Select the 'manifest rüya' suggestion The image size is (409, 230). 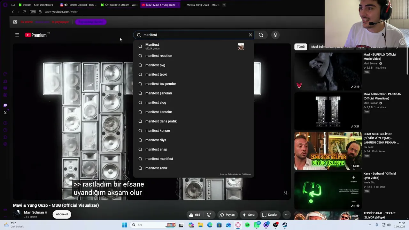(x=193, y=140)
